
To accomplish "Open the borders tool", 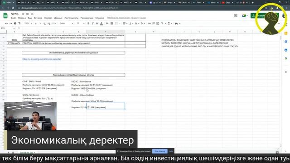I will pyautogui.click(x=112, y=24).
